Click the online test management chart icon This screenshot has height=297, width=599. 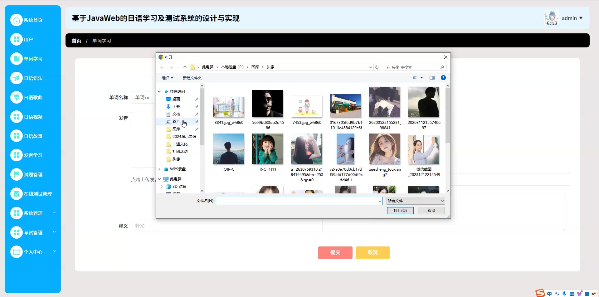pos(17,194)
